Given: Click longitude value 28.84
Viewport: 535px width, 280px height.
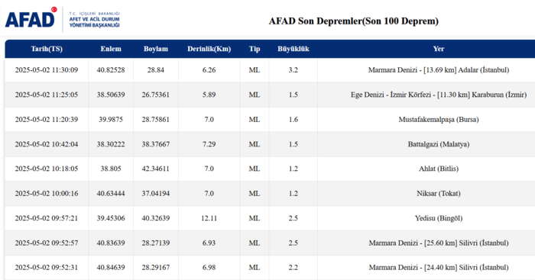Looking at the screenshot, I should tap(156, 70).
